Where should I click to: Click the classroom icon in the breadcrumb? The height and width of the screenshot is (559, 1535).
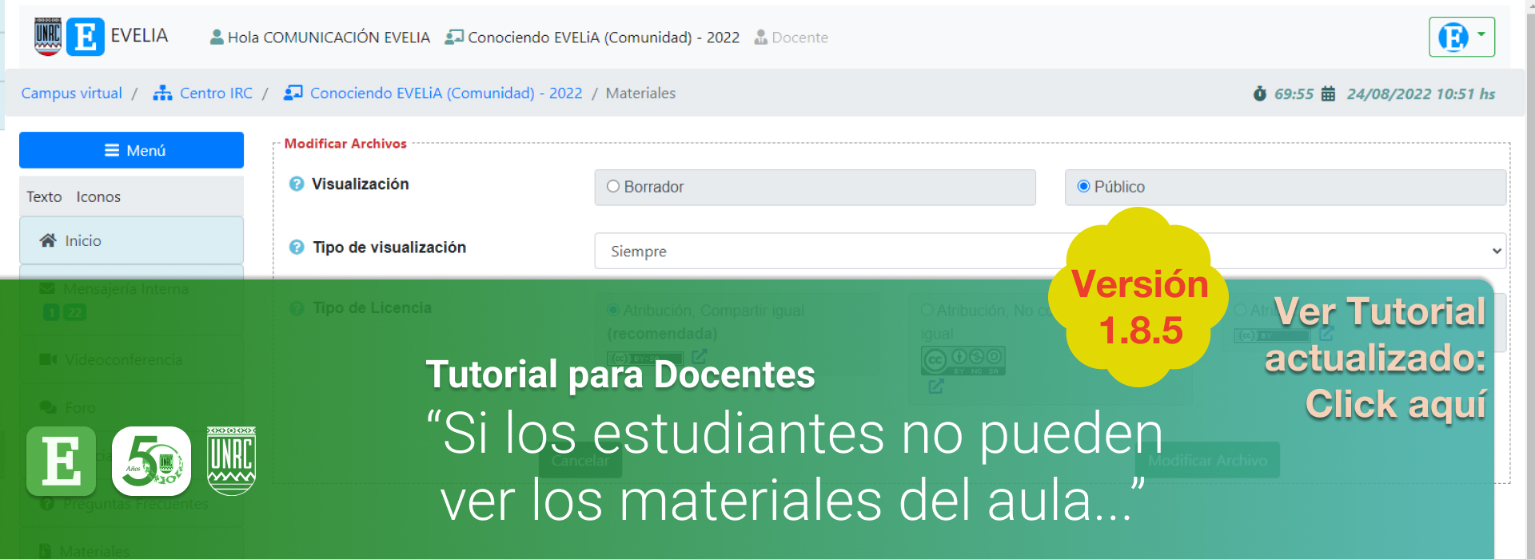pyautogui.click(x=293, y=93)
